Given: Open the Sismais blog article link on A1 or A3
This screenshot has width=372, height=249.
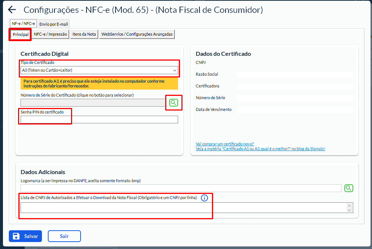Looking at the screenshot, I should click(260, 149).
